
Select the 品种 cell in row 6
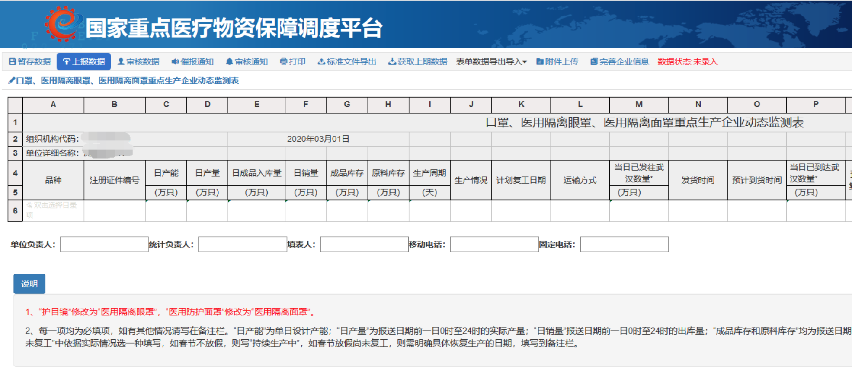[53, 210]
